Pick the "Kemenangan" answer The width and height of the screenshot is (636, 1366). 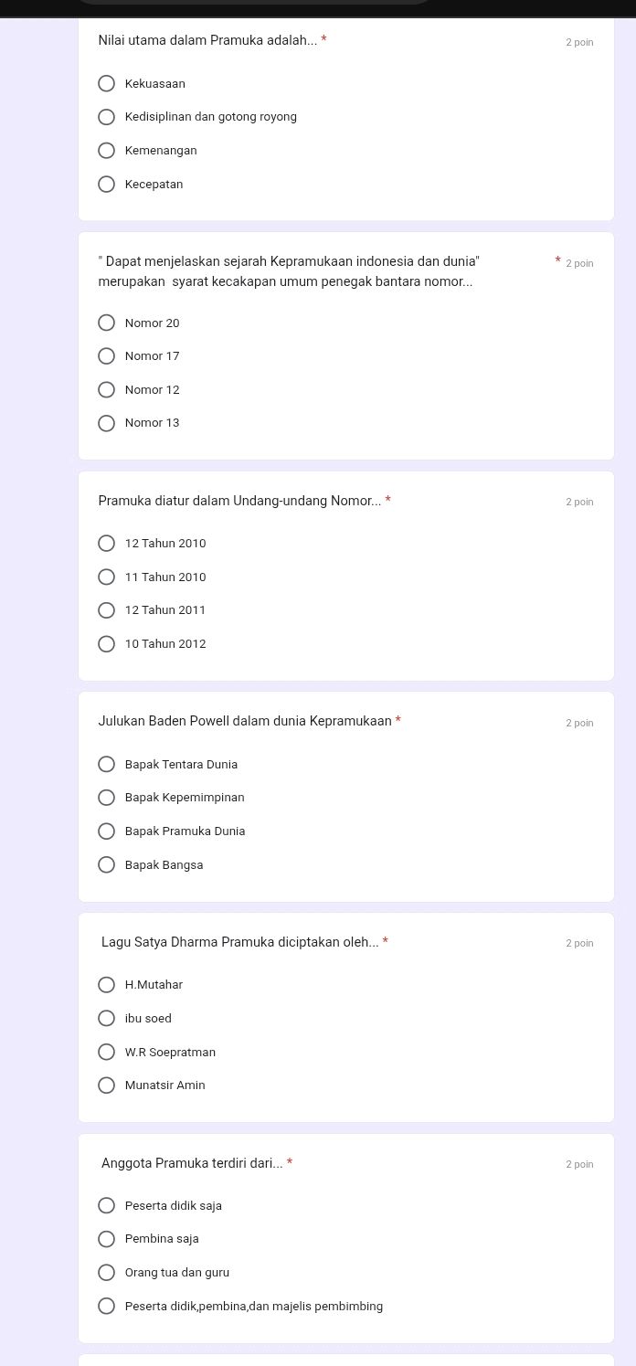point(107,151)
